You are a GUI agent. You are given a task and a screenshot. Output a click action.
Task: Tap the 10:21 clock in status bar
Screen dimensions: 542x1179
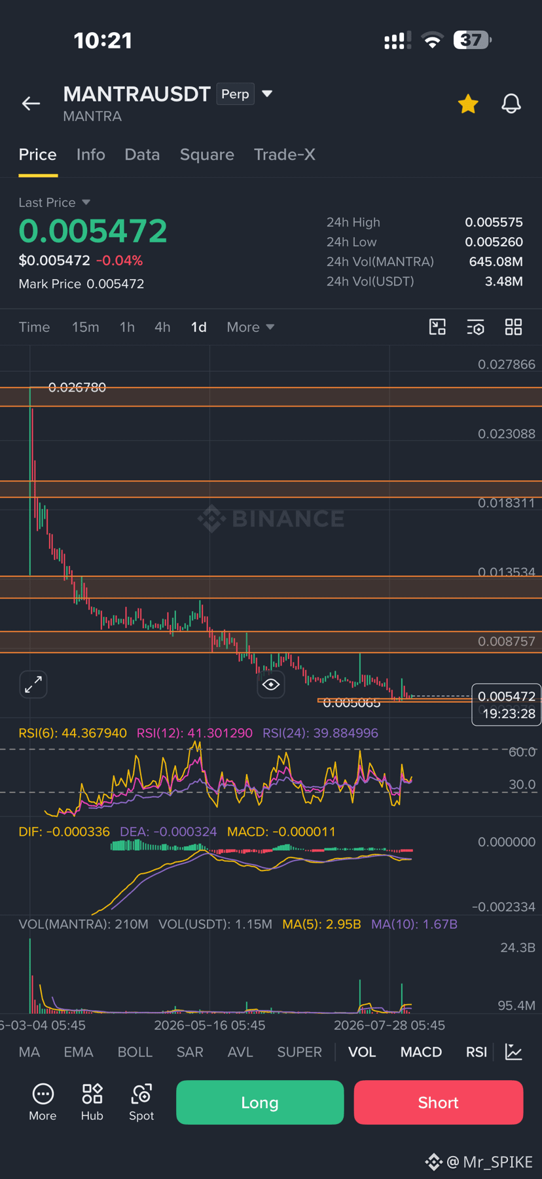point(103,41)
